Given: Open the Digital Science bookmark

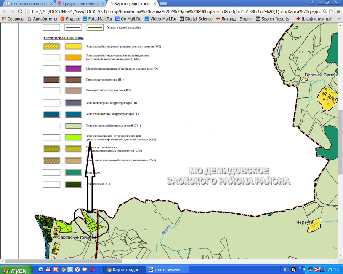Looking at the screenshot, I should 196,19.
